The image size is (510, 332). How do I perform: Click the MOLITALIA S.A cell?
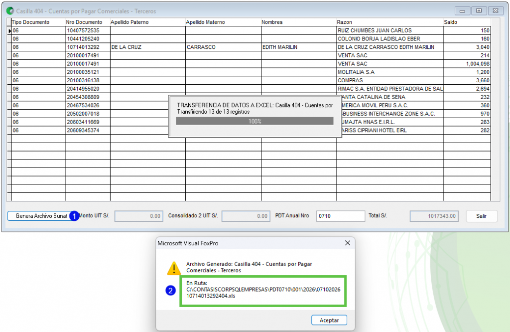390,72
